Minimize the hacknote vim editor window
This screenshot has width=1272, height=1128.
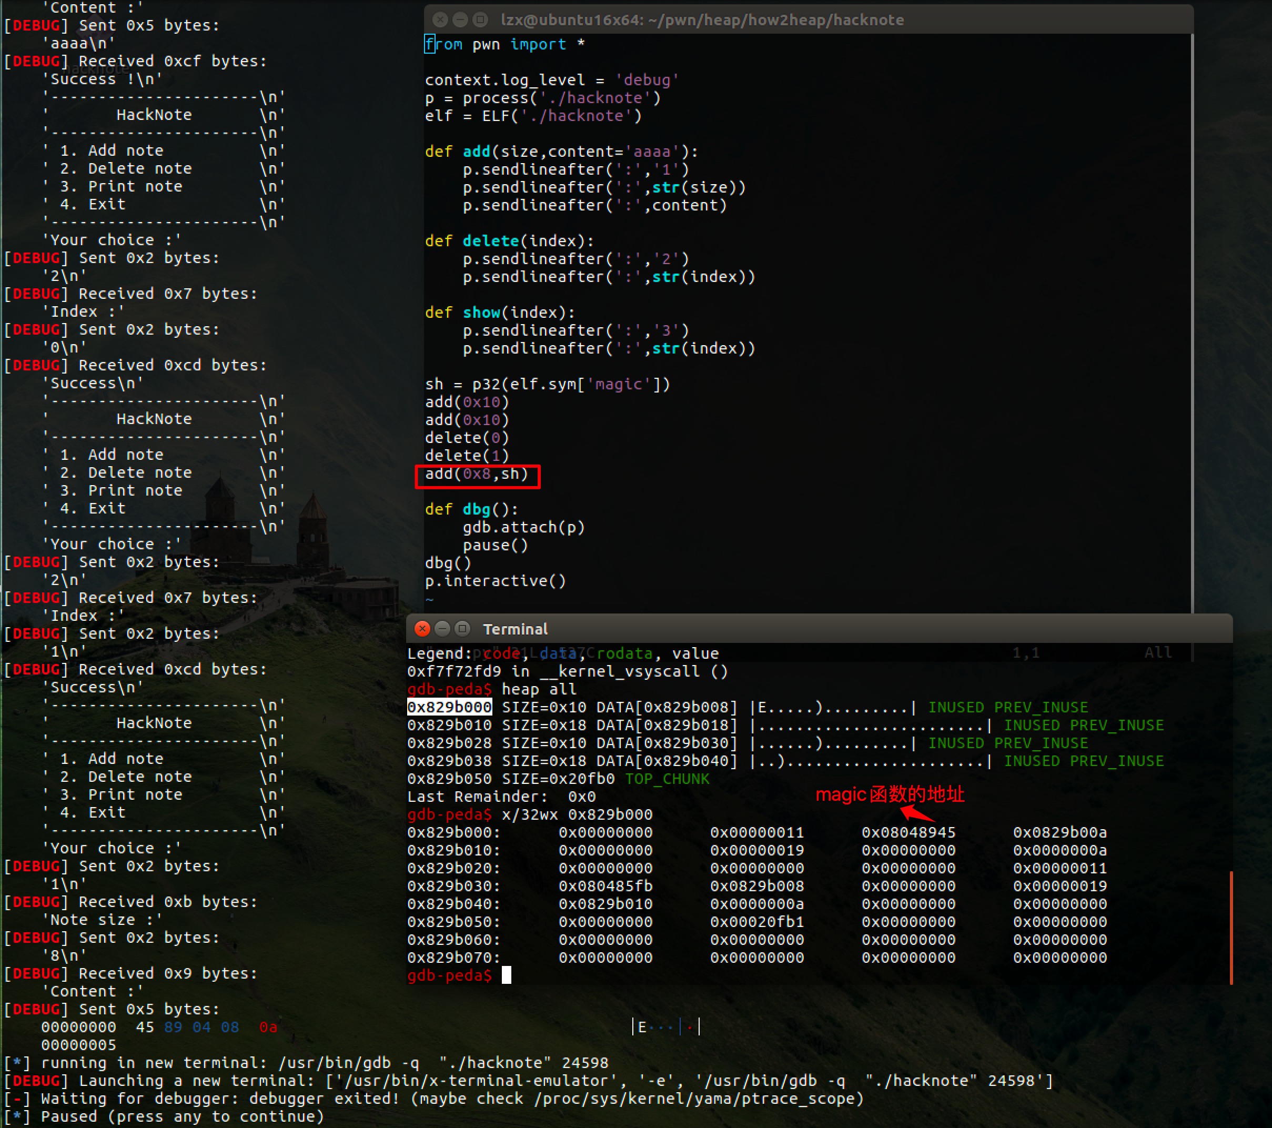(460, 20)
